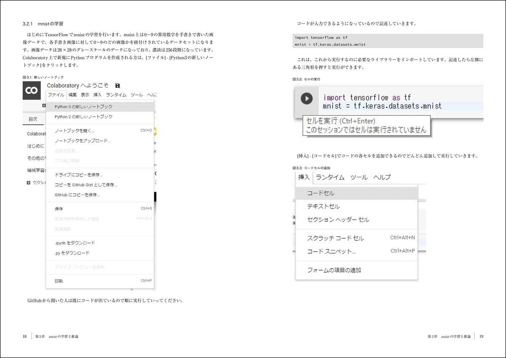Screen dimensions: 506x358
Task: Select Python 3 の新しいノートブック
Action: (x=83, y=107)
